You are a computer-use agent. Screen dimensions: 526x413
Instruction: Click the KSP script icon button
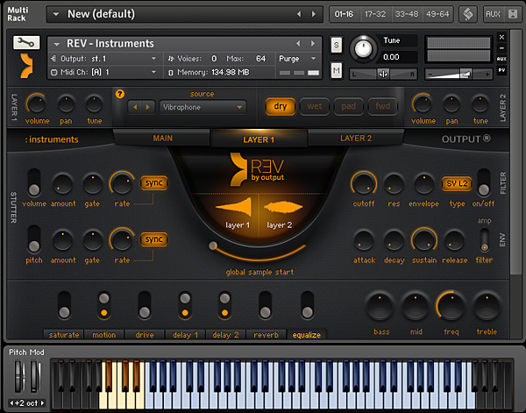468,14
